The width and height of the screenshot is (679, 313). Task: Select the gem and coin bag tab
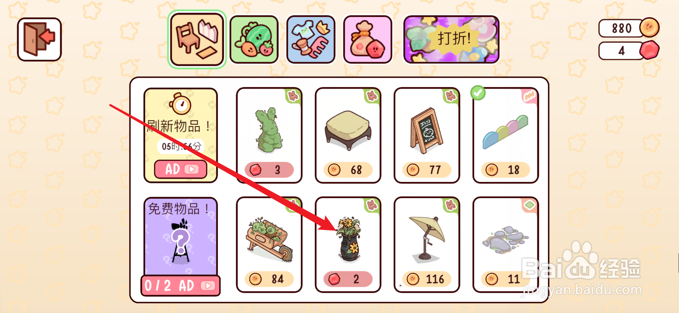367,39
